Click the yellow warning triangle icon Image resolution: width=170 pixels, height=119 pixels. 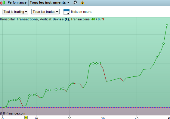pos(82,2)
